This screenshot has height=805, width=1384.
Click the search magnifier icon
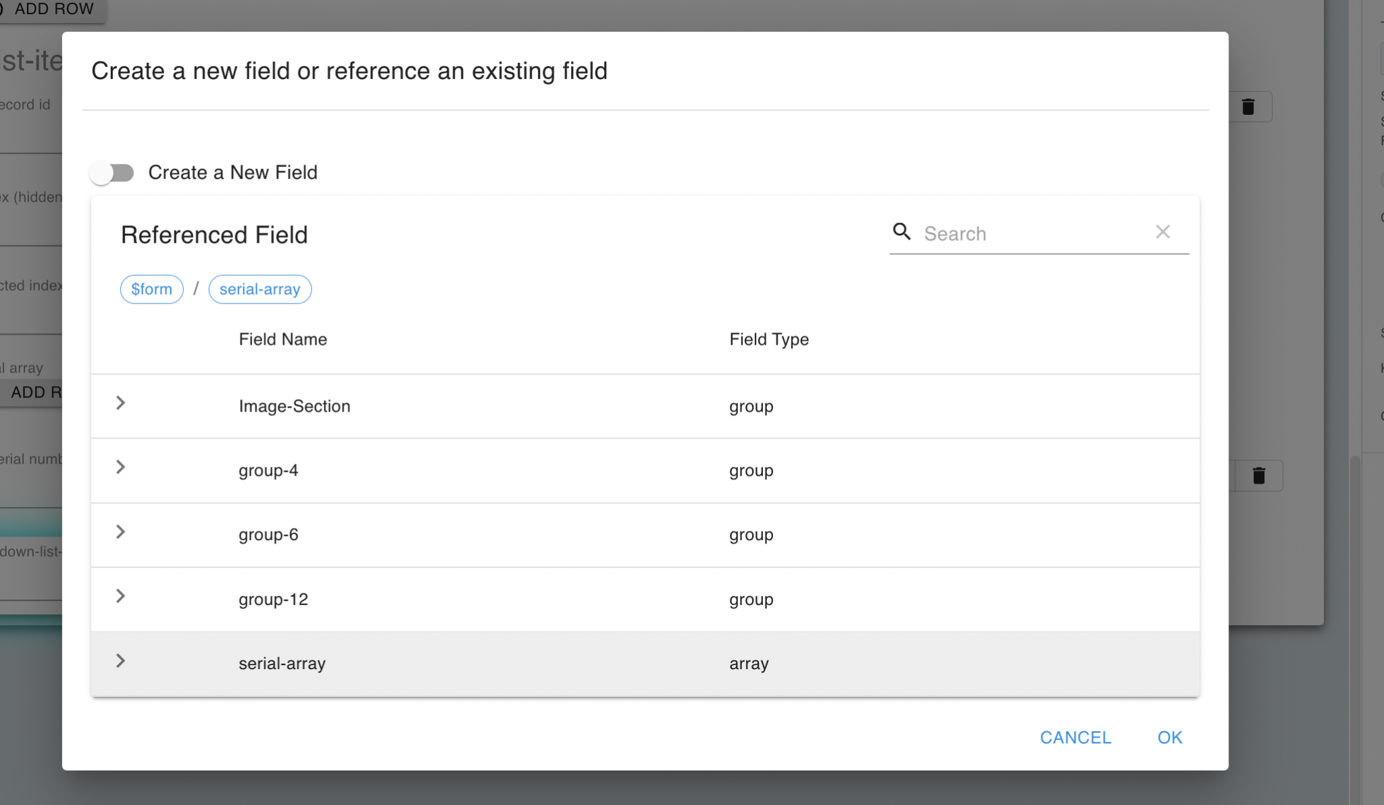click(901, 232)
